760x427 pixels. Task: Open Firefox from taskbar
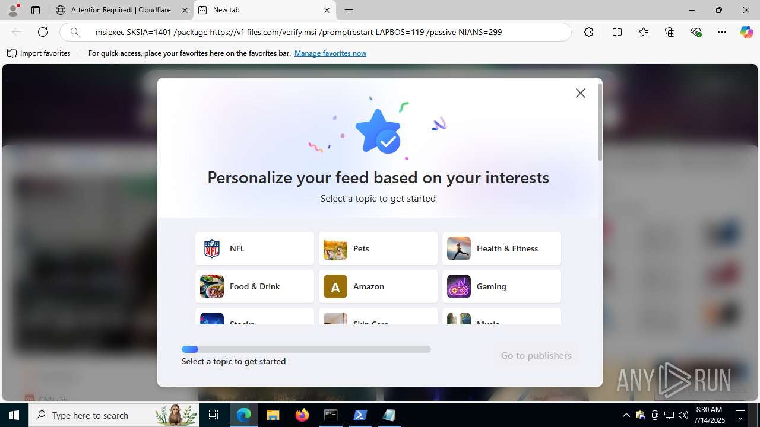[x=302, y=415]
